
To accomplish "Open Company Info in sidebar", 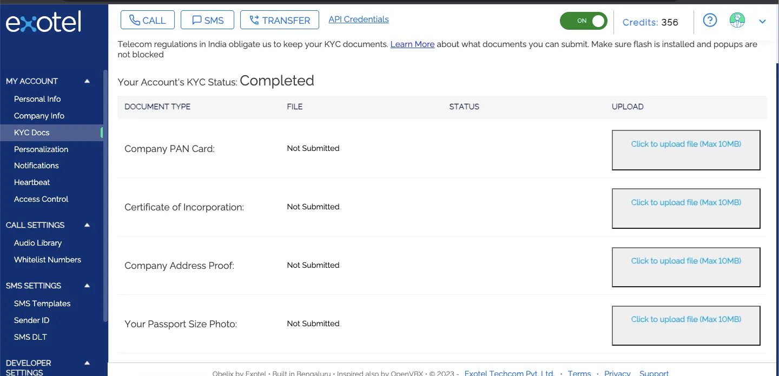I will pos(39,116).
